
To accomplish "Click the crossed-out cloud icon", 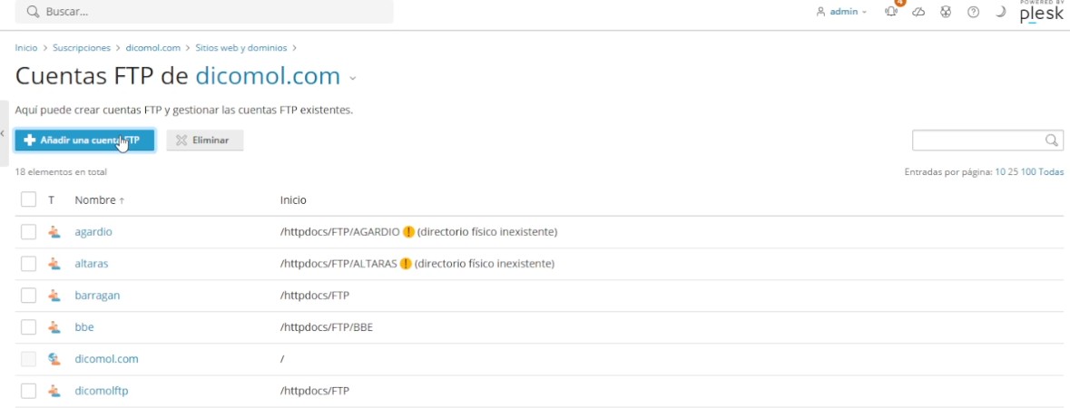I will click(x=918, y=13).
